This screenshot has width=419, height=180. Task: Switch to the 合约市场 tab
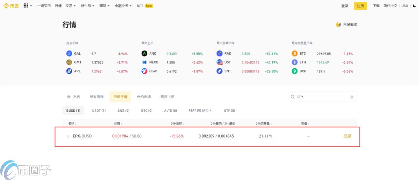(x=144, y=97)
